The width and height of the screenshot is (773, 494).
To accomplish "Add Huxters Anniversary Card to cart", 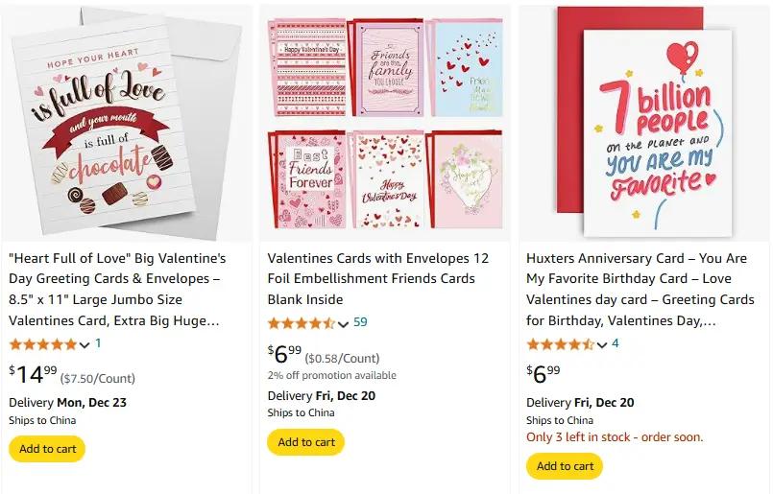I will [565, 466].
